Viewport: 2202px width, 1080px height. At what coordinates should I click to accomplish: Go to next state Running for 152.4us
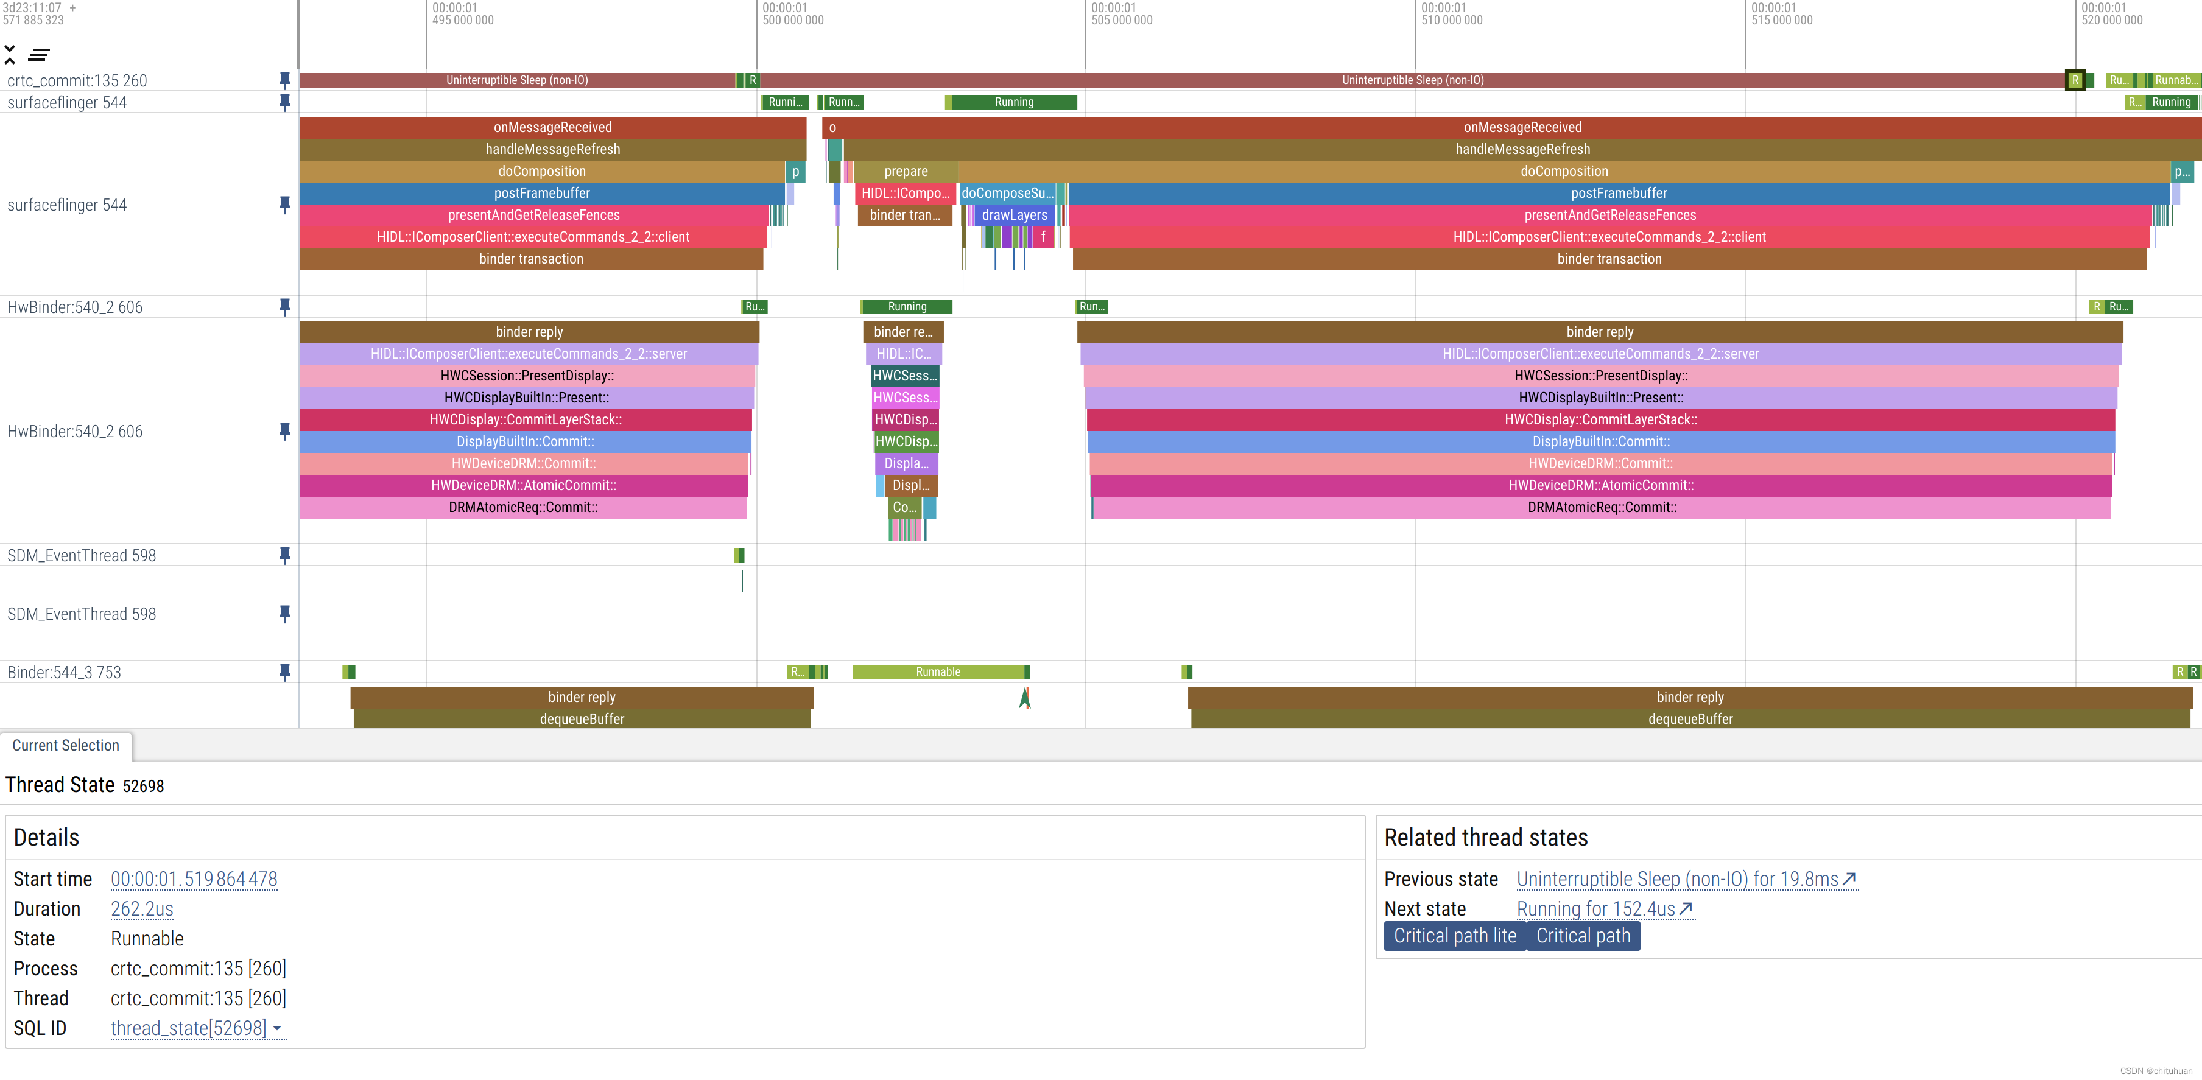coord(1603,909)
